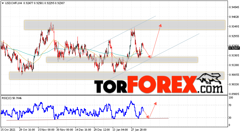Image resolution: width=241 pixels, height=133 pixels.
Task: Select the 30 Nov 00:00 date label
Action: click(x=65, y=130)
